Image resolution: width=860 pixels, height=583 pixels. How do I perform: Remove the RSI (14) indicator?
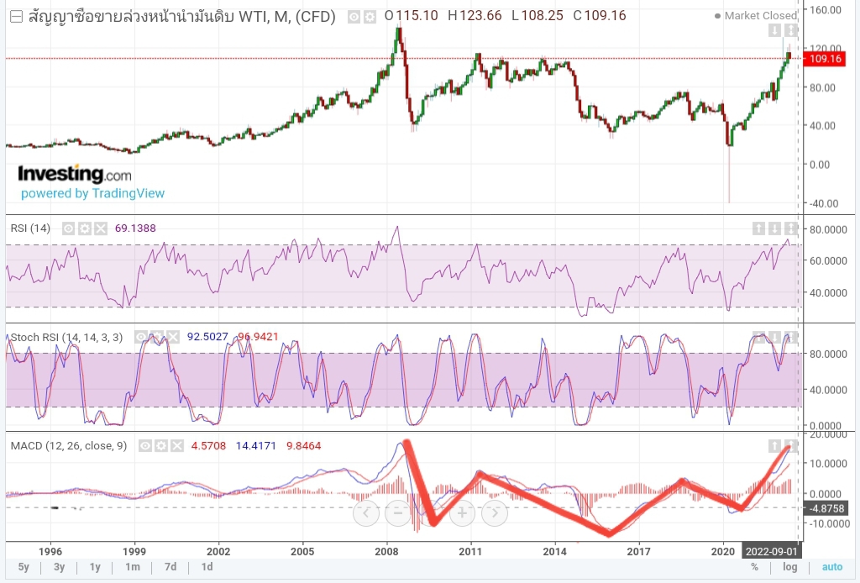point(101,228)
